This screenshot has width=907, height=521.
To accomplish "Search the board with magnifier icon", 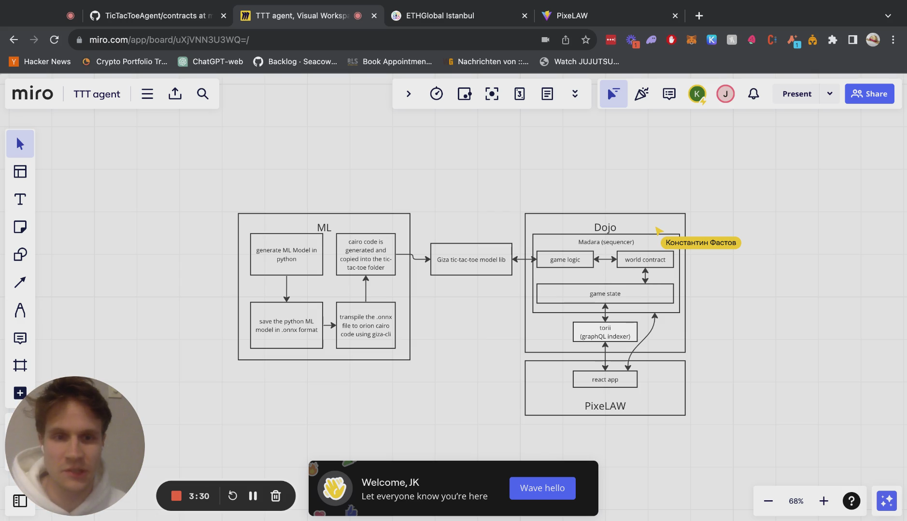I will (x=203, y=94).
